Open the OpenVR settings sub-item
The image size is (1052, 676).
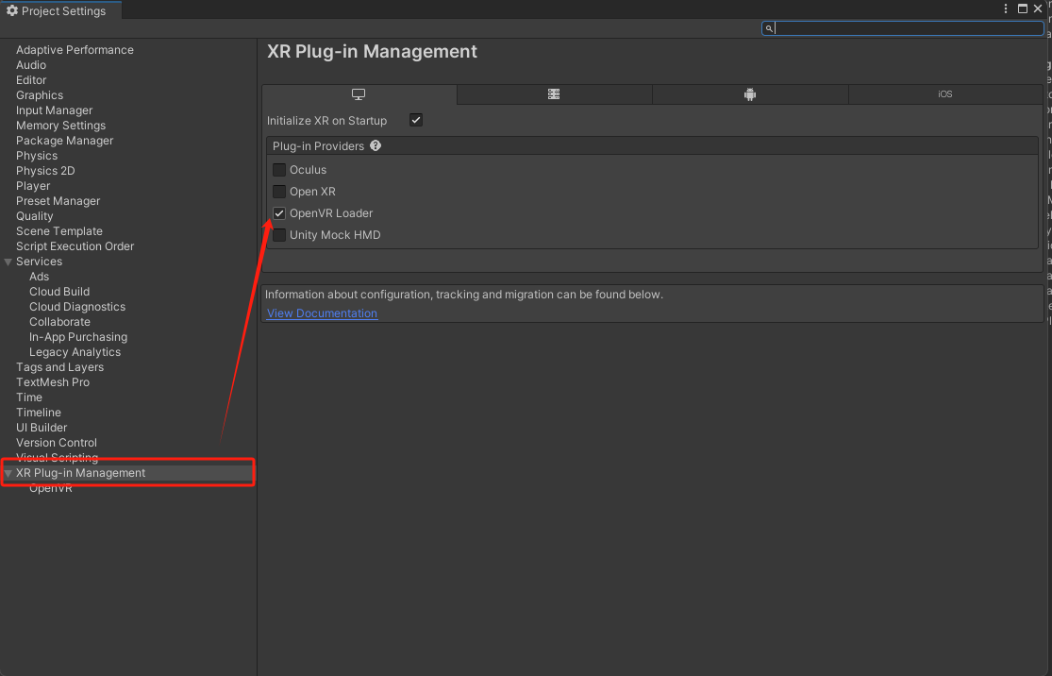click(x=51, y=488)
